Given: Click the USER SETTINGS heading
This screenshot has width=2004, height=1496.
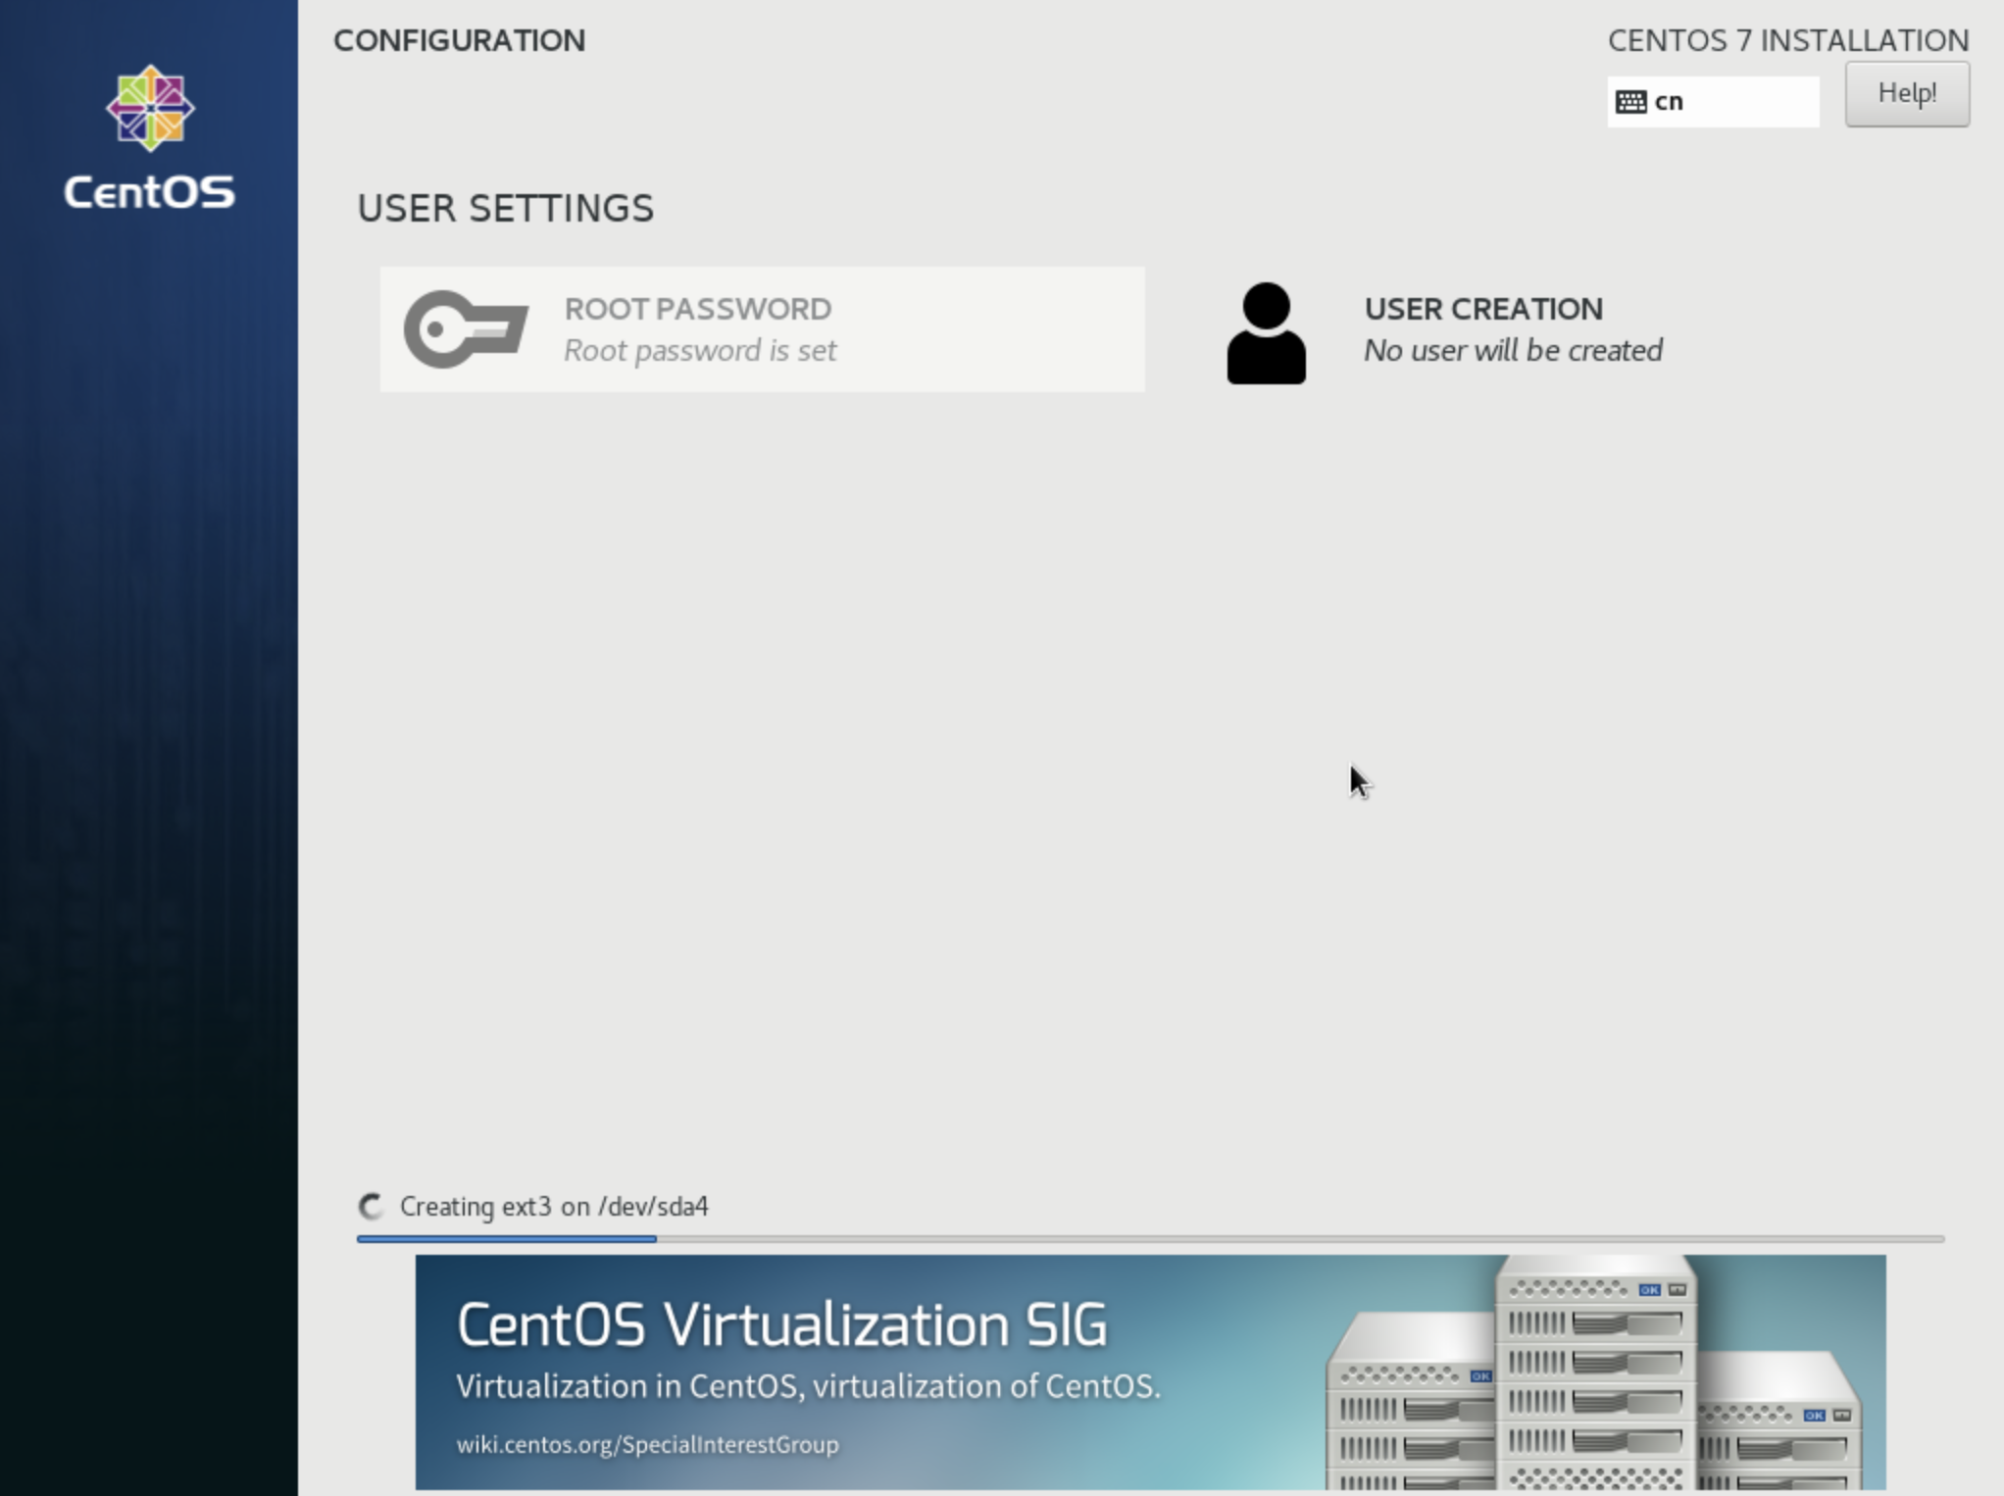Looking at the screenshot, I should [x=505, y=209].
